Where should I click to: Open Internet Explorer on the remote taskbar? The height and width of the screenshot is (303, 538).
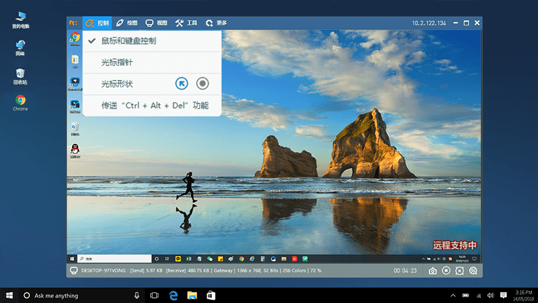point(252,259)
